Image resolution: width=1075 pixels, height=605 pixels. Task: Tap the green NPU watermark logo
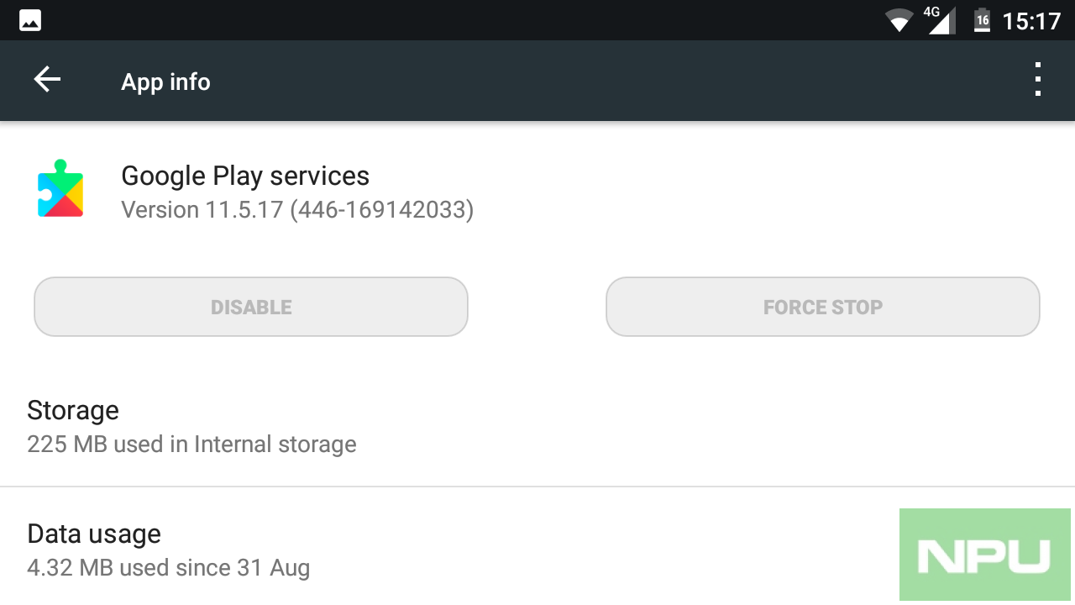985,555
